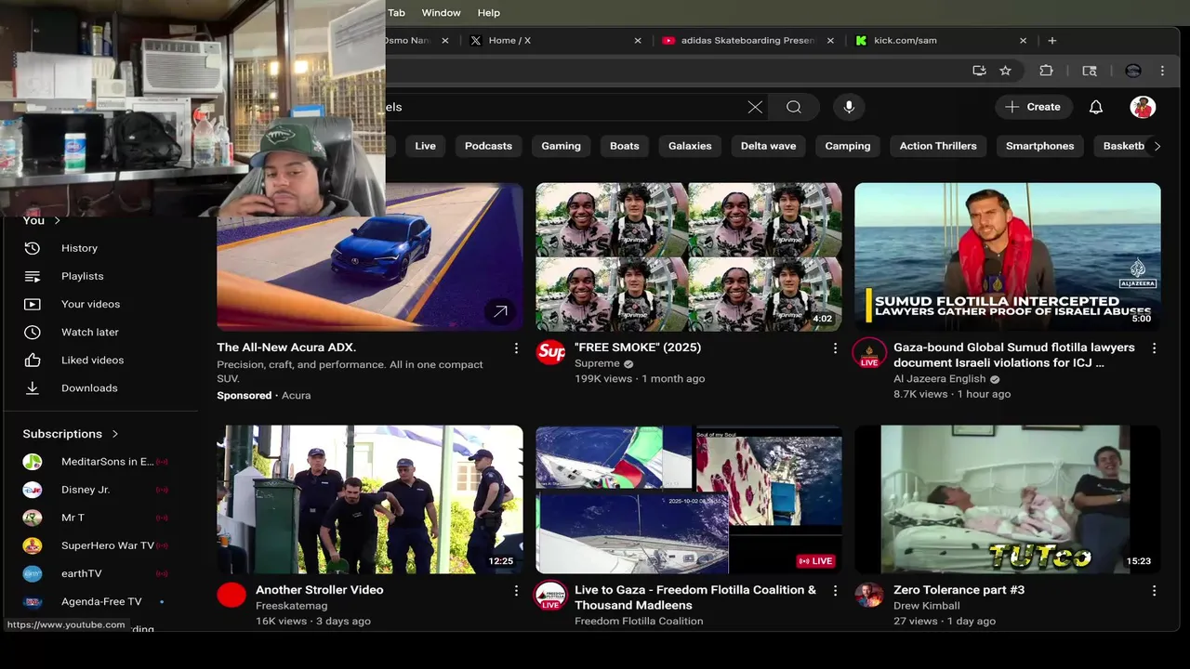Select the Live filter chip
Image resolution: width=1190 pixels, height=669 pixels.
coord(425,146)
